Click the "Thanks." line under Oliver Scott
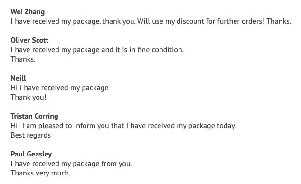The height and width of the screenshot is (184, 301). click(23, 59)
